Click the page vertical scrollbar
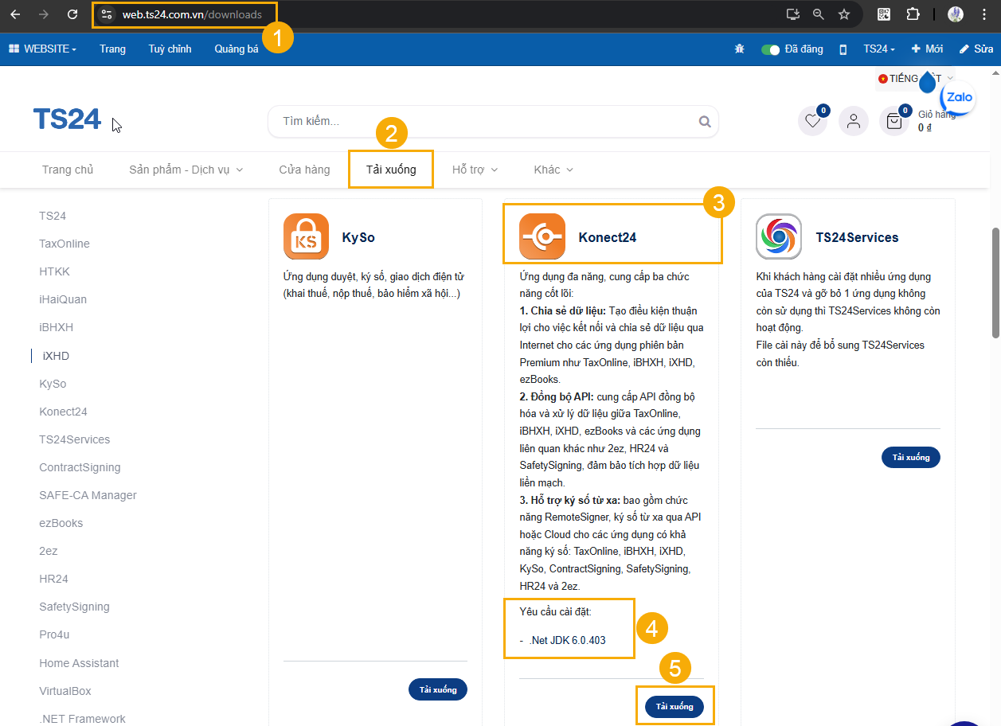The image size is (1001, 726). point(995,283)
